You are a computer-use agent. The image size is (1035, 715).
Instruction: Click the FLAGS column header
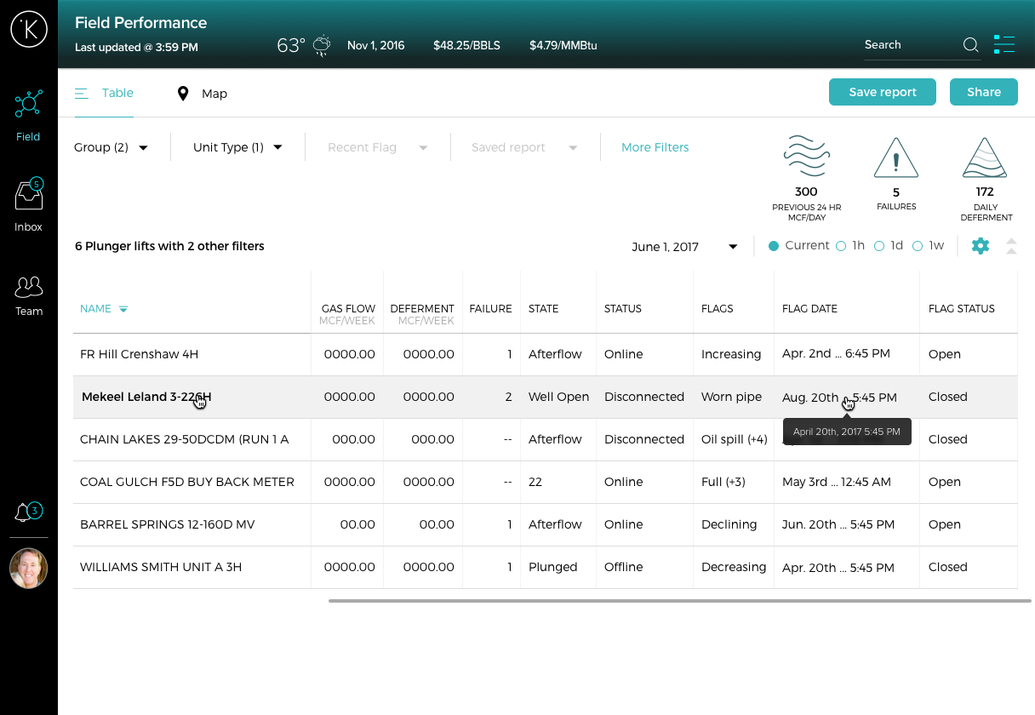[x=718, y=309]
